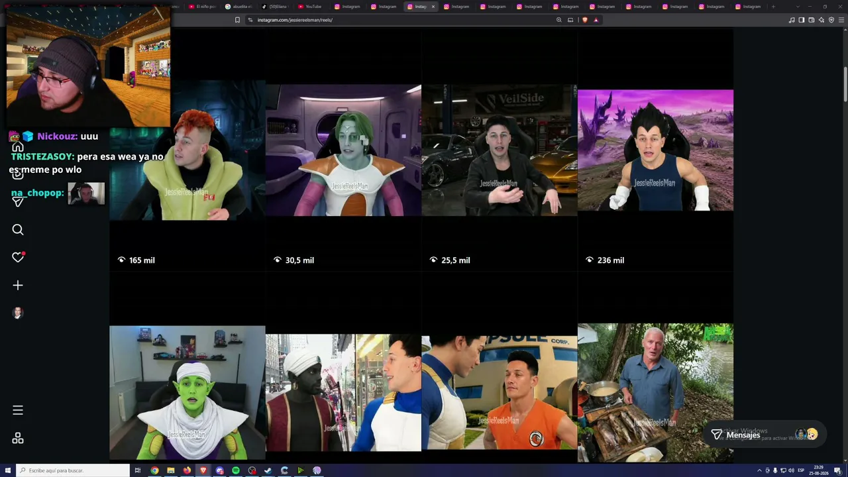
Task: Open the reel with 236 mil views
Action: click(x=655, y=150)
